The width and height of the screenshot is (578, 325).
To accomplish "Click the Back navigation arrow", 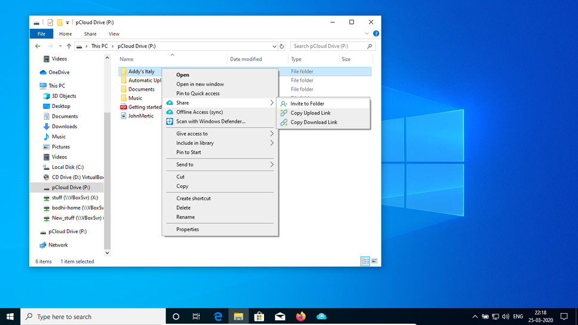I will pos(38,46).
